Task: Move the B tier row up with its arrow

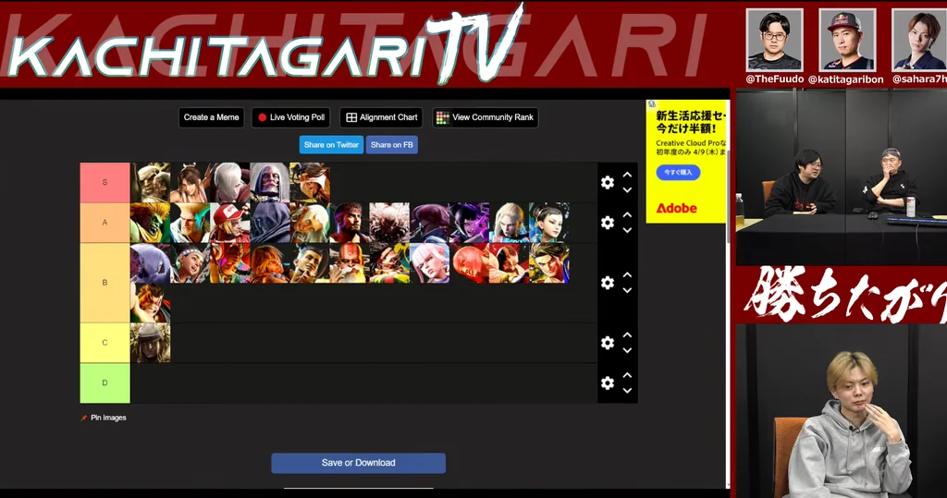Action: coord(628,274)
